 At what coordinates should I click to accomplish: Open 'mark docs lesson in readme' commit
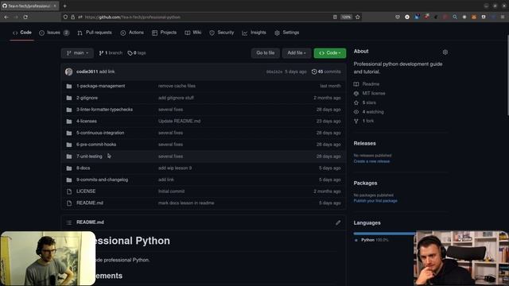tap(186, 203)
